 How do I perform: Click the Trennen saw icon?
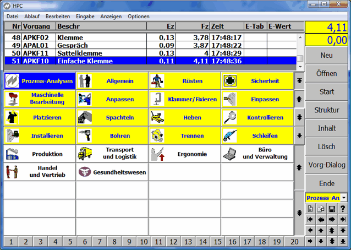tap(157, 135)
